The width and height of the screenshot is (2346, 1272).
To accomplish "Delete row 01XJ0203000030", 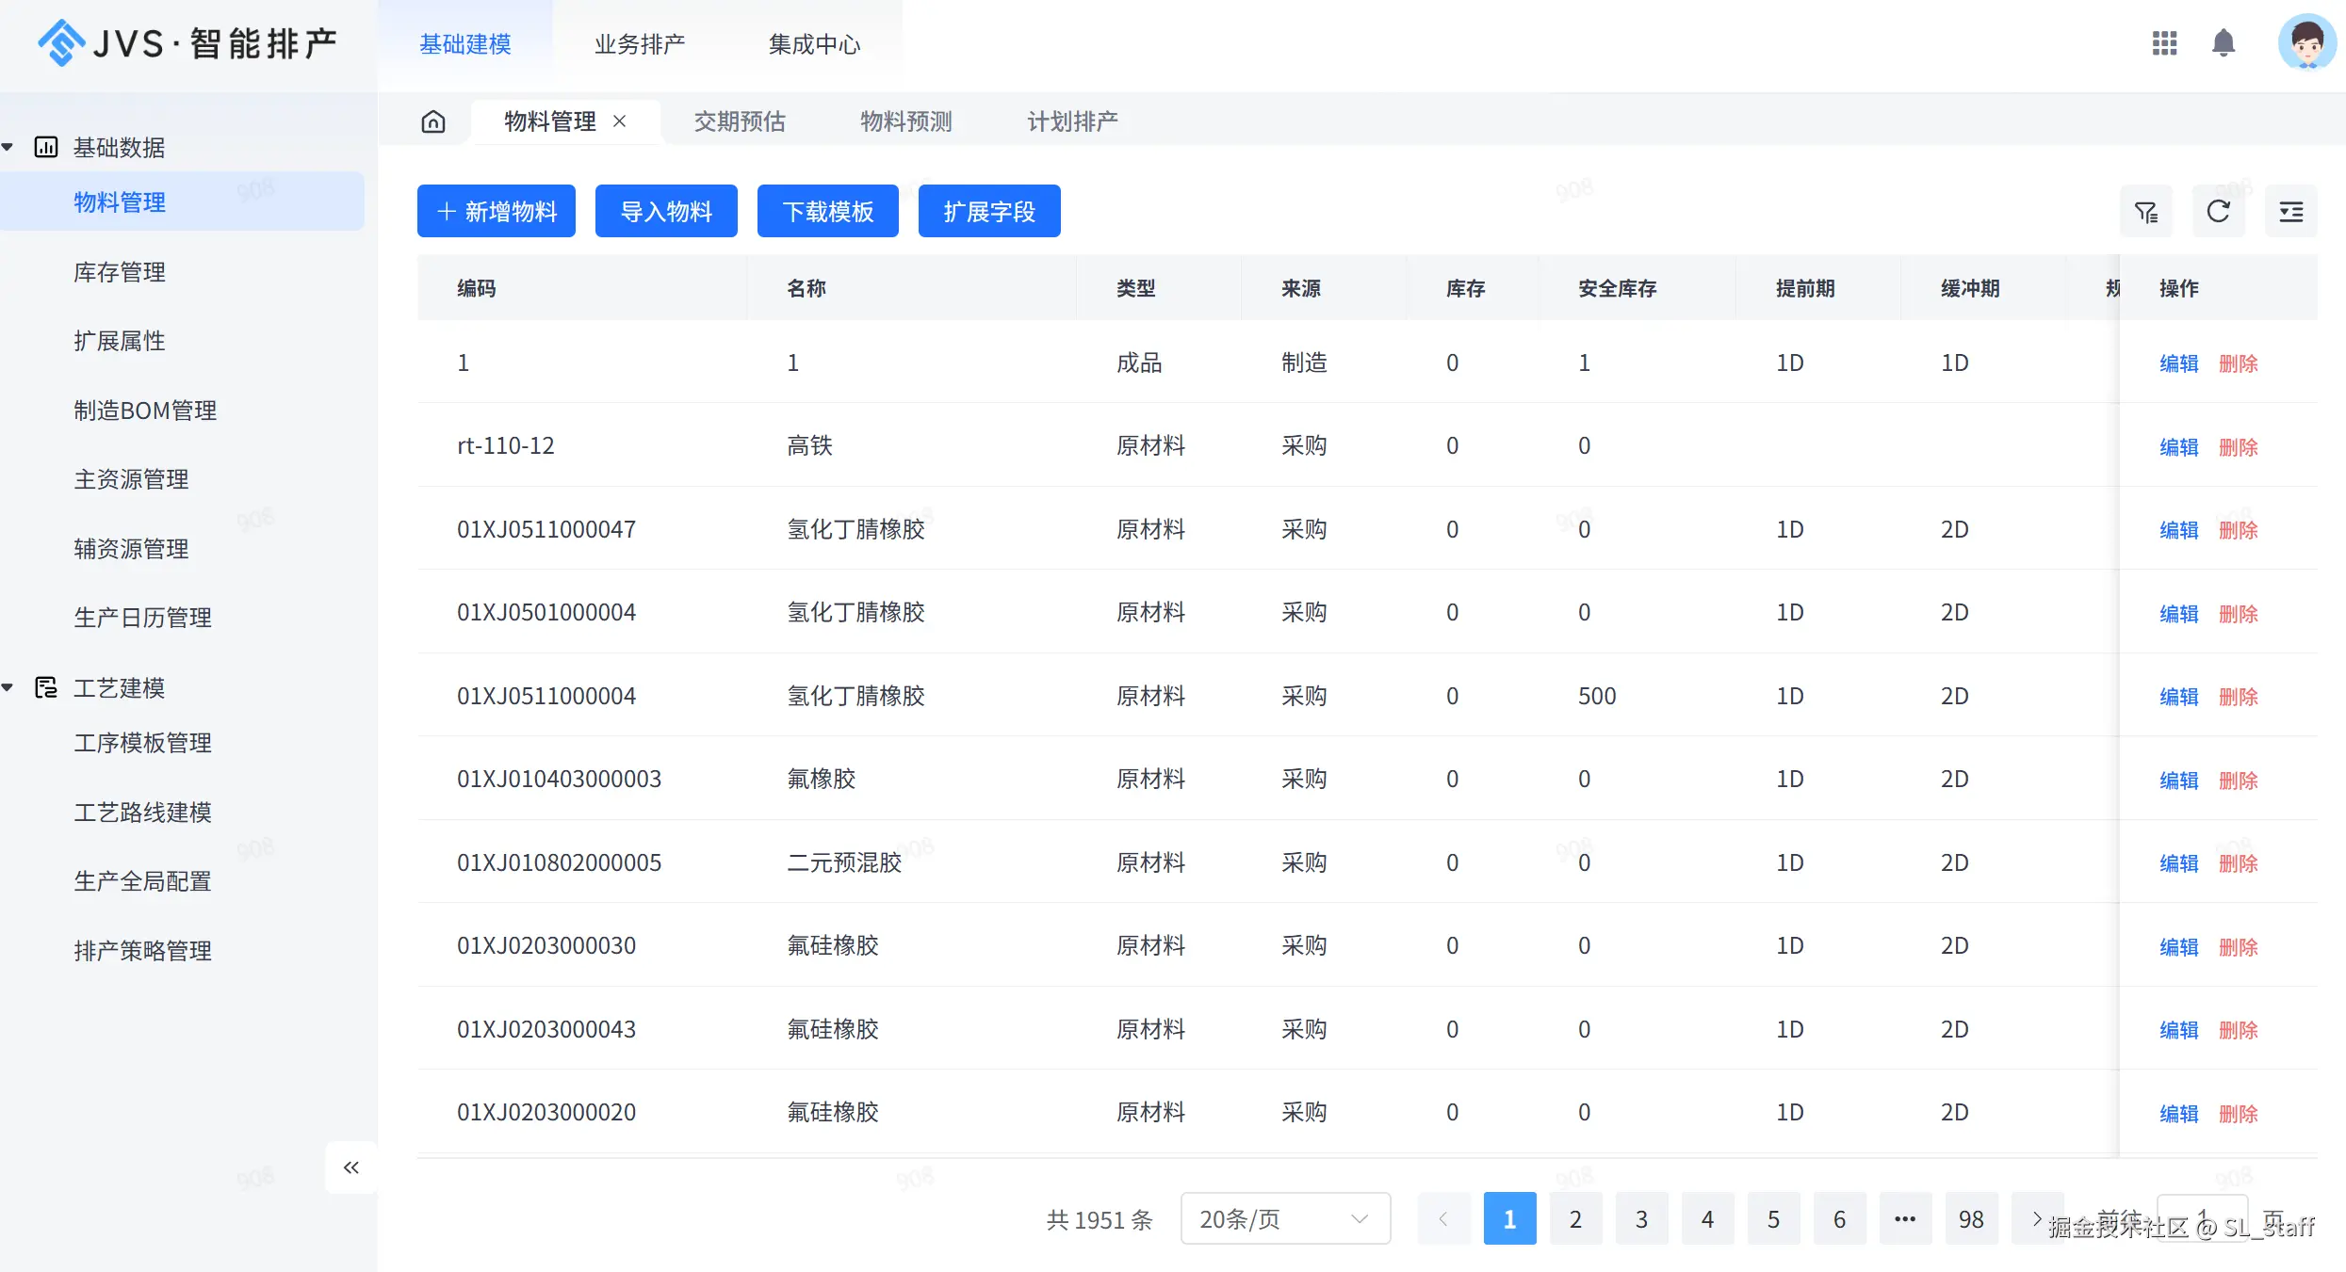I will point(2239,947).
